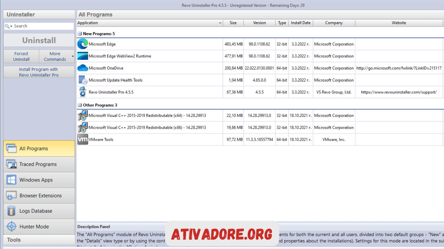The image size is (444, 249).
Task: Click the Visual C++ Redistributable (x64) icon
Action: click(83, 116)
